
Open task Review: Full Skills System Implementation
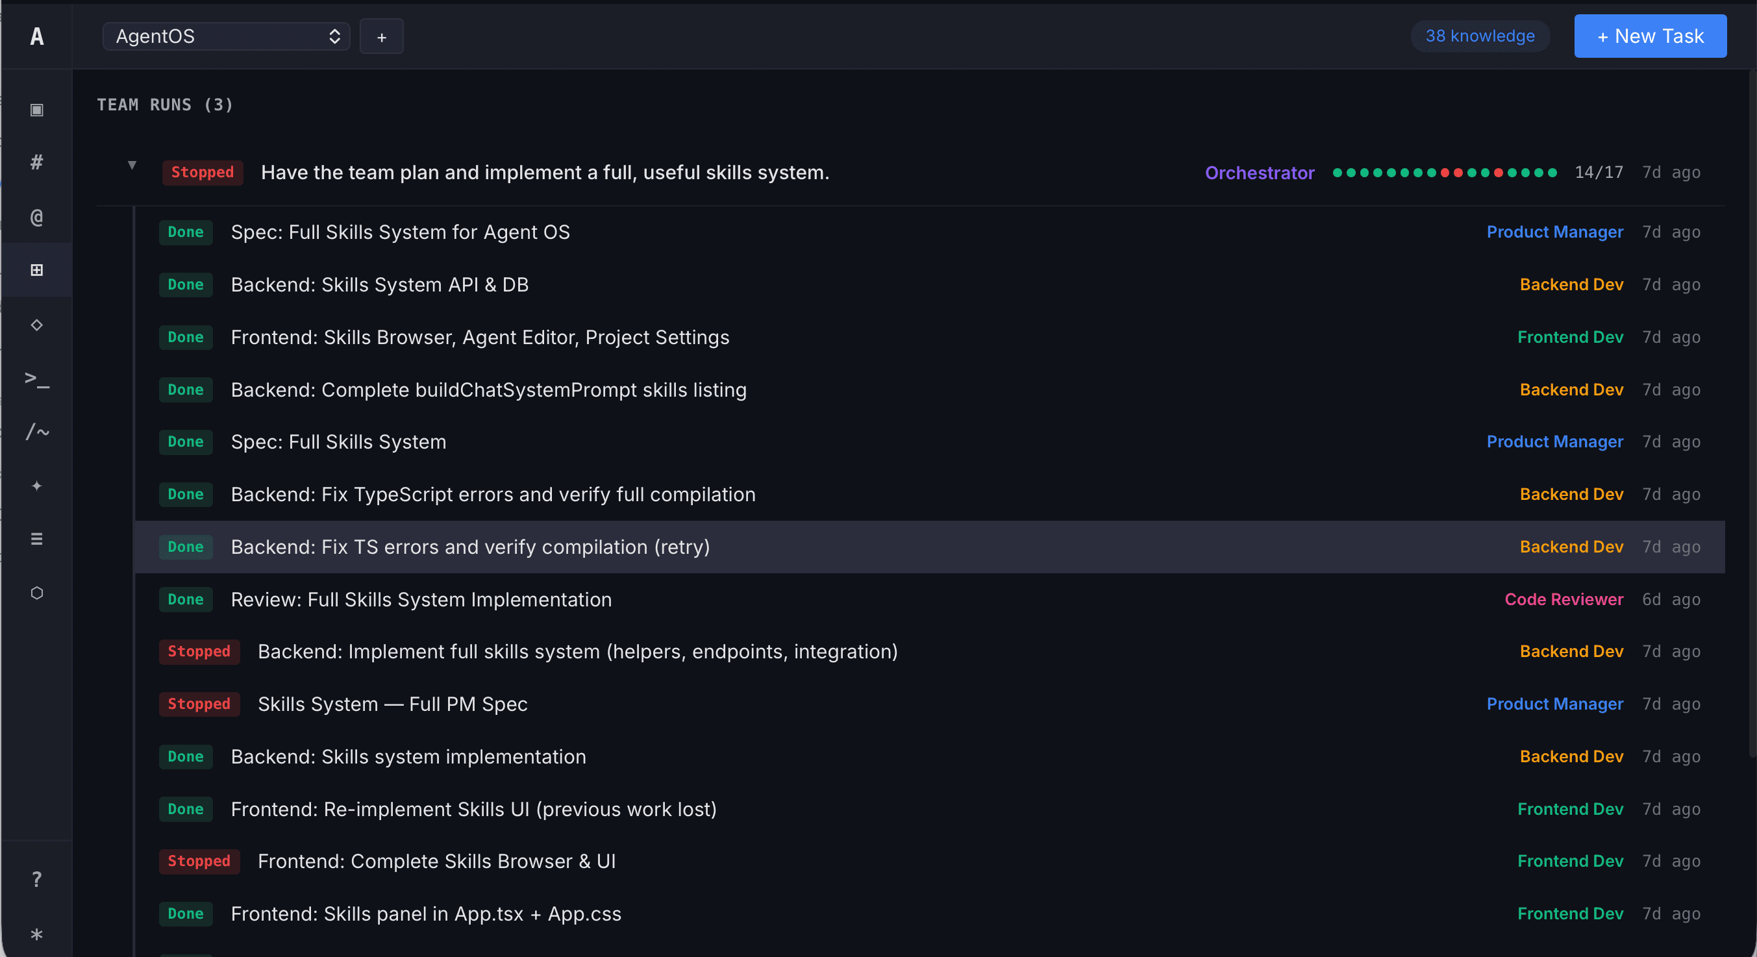[421, 599]
